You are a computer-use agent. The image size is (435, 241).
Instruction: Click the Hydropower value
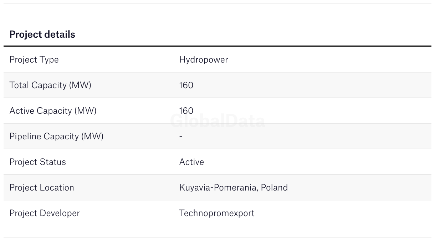click(x=203, y=60)
